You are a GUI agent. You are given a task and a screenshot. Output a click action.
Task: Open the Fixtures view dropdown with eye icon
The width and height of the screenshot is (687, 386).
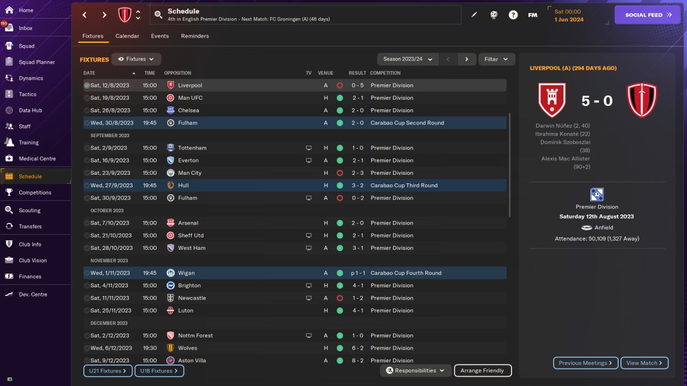[x=136, y=59]
